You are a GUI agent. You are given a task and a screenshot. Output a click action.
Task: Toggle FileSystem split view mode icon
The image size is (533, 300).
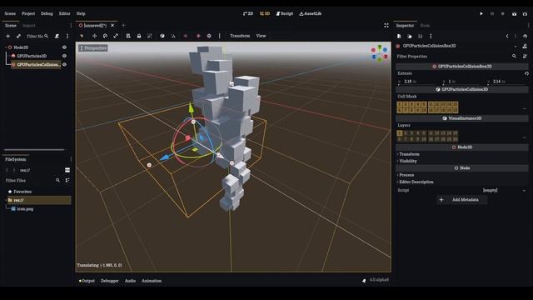[x=67, y=170]
